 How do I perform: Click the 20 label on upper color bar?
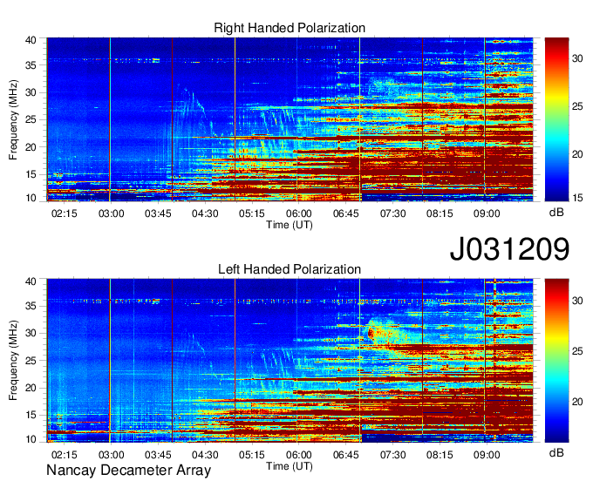pyautogui.click(x=577, y=154)
